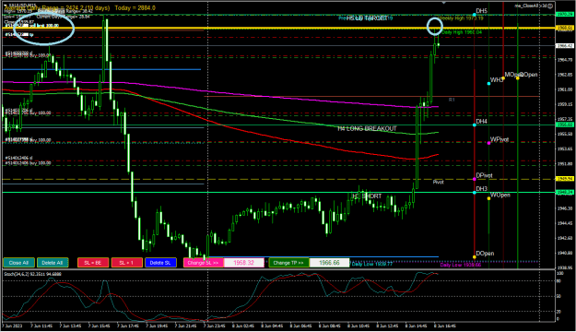Screen dimensions: 576x332
Task: Select the magenta DPivot marker
Action: [x=475, y=179]
